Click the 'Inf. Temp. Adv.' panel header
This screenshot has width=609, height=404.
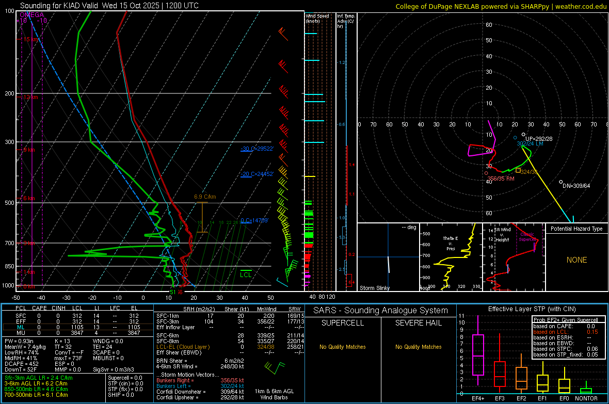(x=346, y=21)
